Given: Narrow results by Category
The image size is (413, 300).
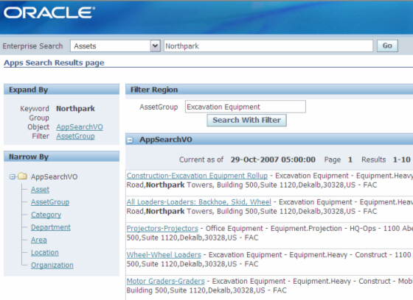Looking at the screenshot, I should tap(46, 215).
